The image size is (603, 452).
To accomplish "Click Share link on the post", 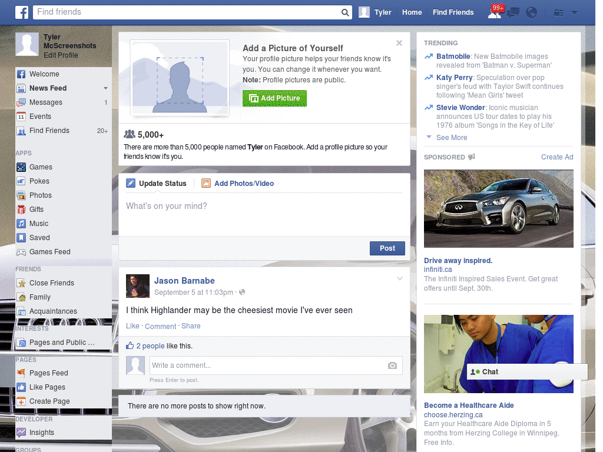I will pos(191,326).
